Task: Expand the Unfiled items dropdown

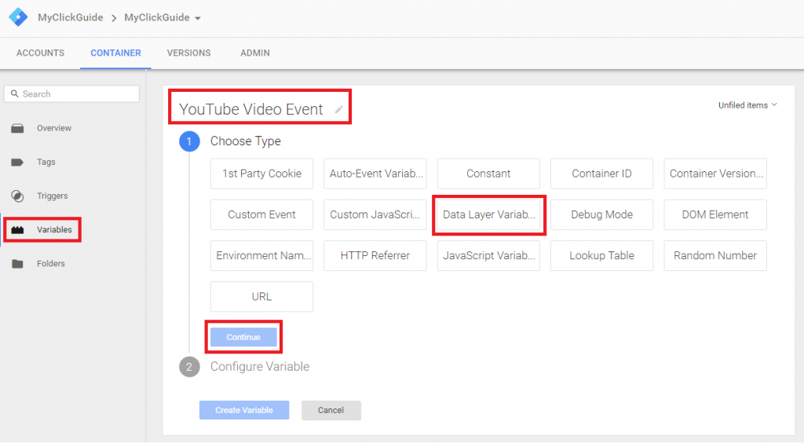Action: 747,105
